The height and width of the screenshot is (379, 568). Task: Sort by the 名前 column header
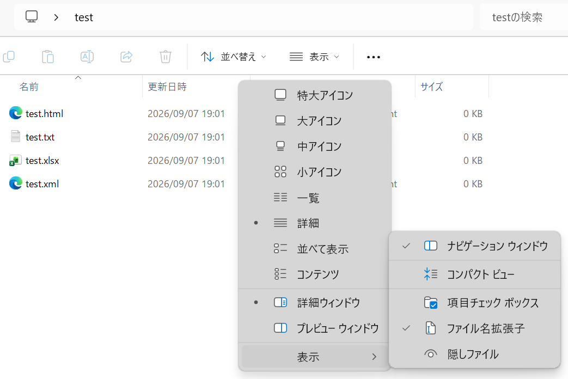click(x=29, y=87)
